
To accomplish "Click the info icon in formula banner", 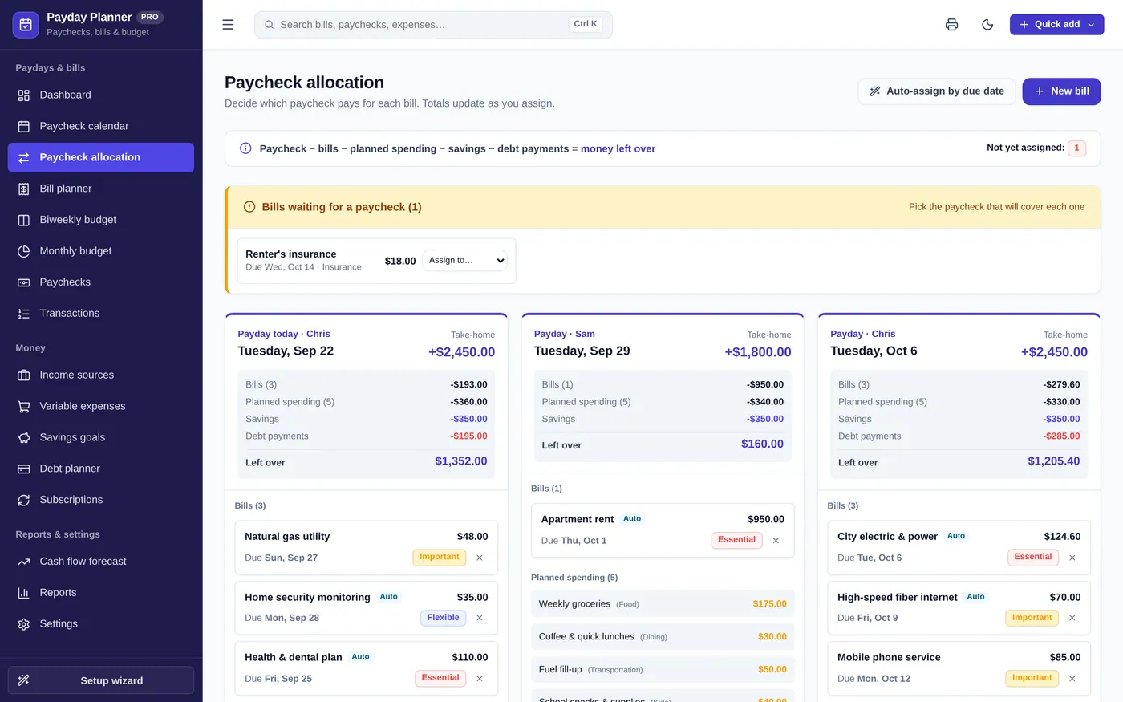I will (x=245, y=148).
